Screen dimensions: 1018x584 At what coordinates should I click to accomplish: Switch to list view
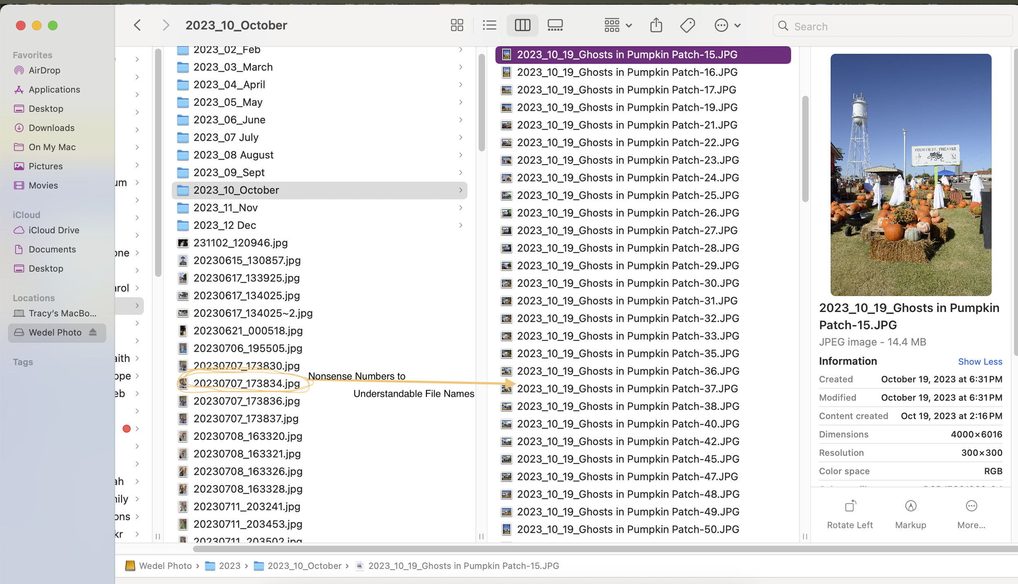[489, 25]
